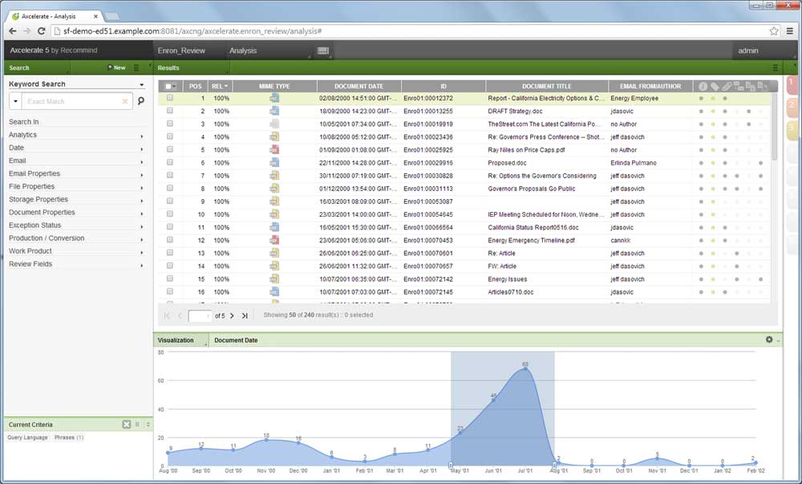Screen dimensions: 802x484
Task: Click the magnifier search icon beside Exact Match
Action: (141, 101)
